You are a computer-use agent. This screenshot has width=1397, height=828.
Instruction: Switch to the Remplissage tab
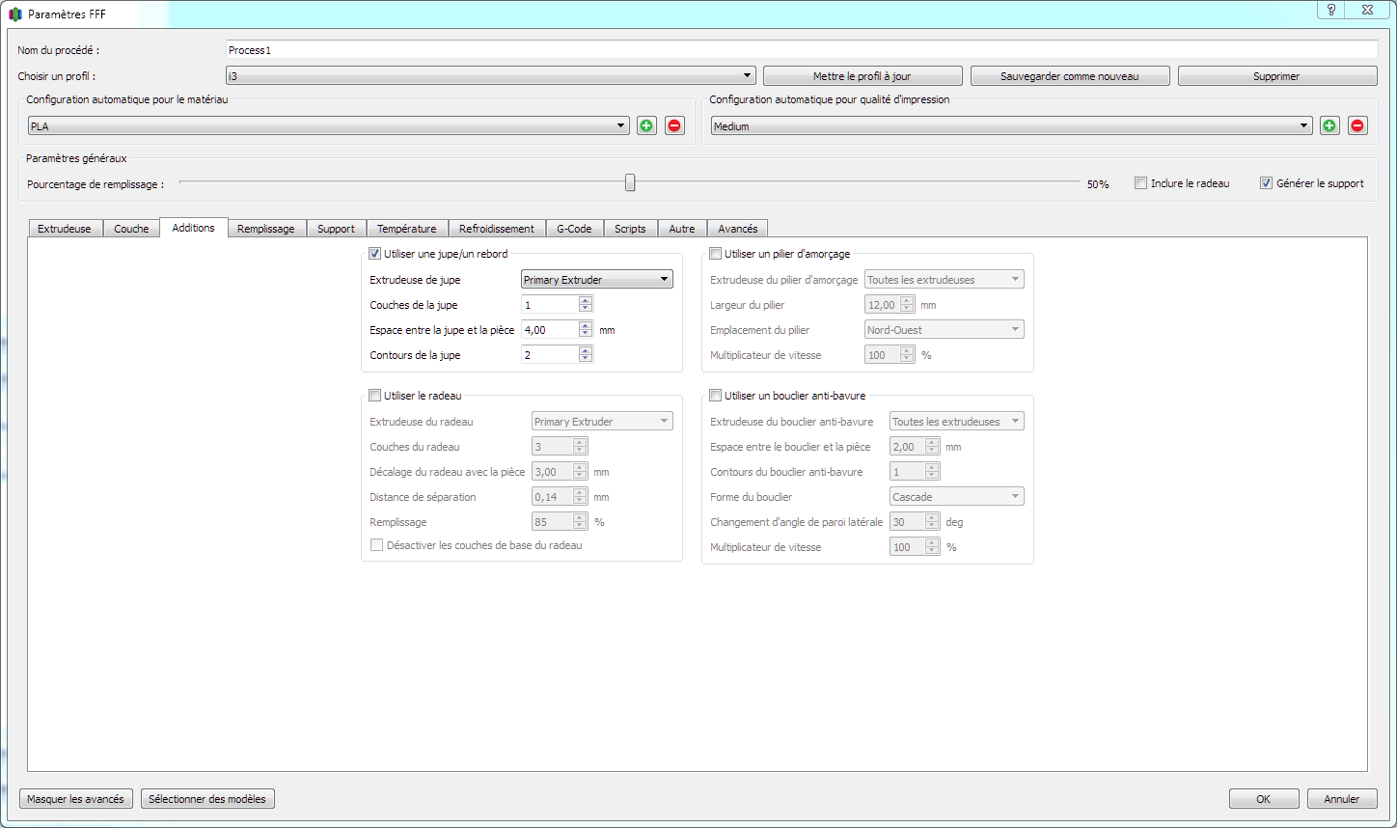tap(266, 229)
